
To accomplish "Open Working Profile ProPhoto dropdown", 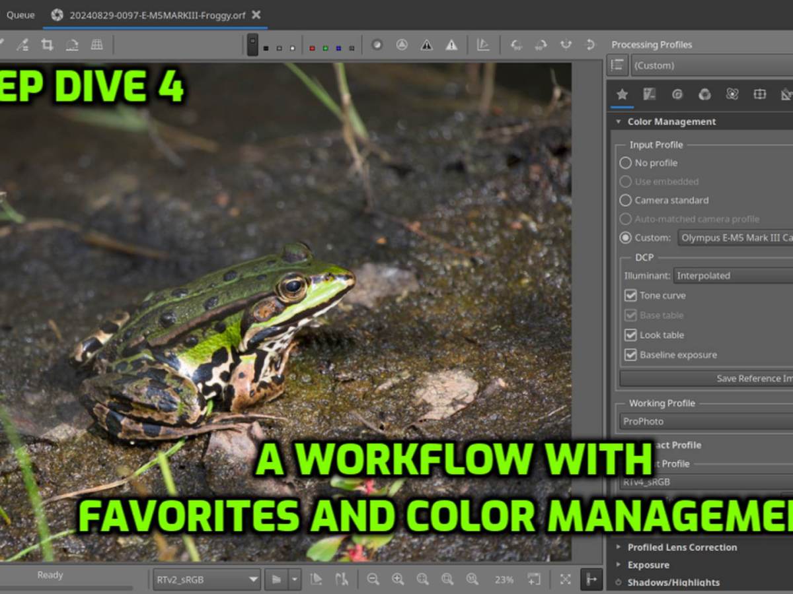I will point(706,421).
